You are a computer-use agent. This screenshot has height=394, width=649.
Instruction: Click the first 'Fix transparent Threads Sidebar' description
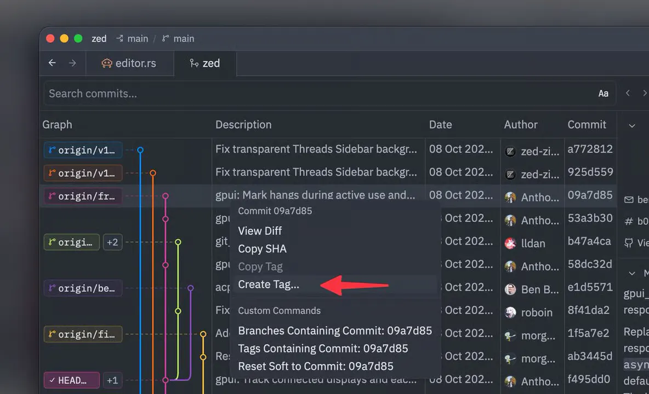(x=316, y=149)
